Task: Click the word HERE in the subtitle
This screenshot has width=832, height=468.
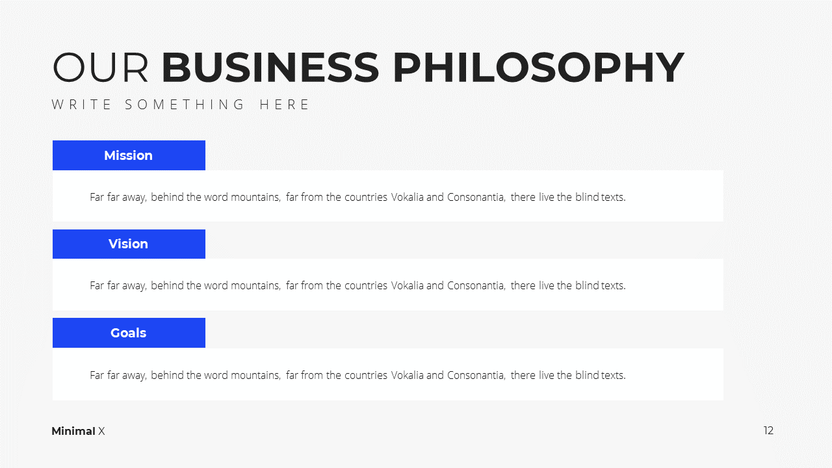Action: click(x=285, y=105)
